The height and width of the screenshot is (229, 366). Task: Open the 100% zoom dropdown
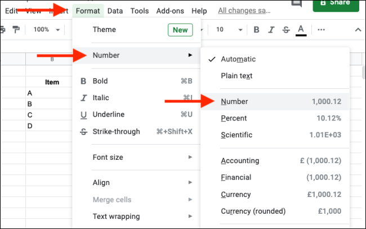pos(46,29)
